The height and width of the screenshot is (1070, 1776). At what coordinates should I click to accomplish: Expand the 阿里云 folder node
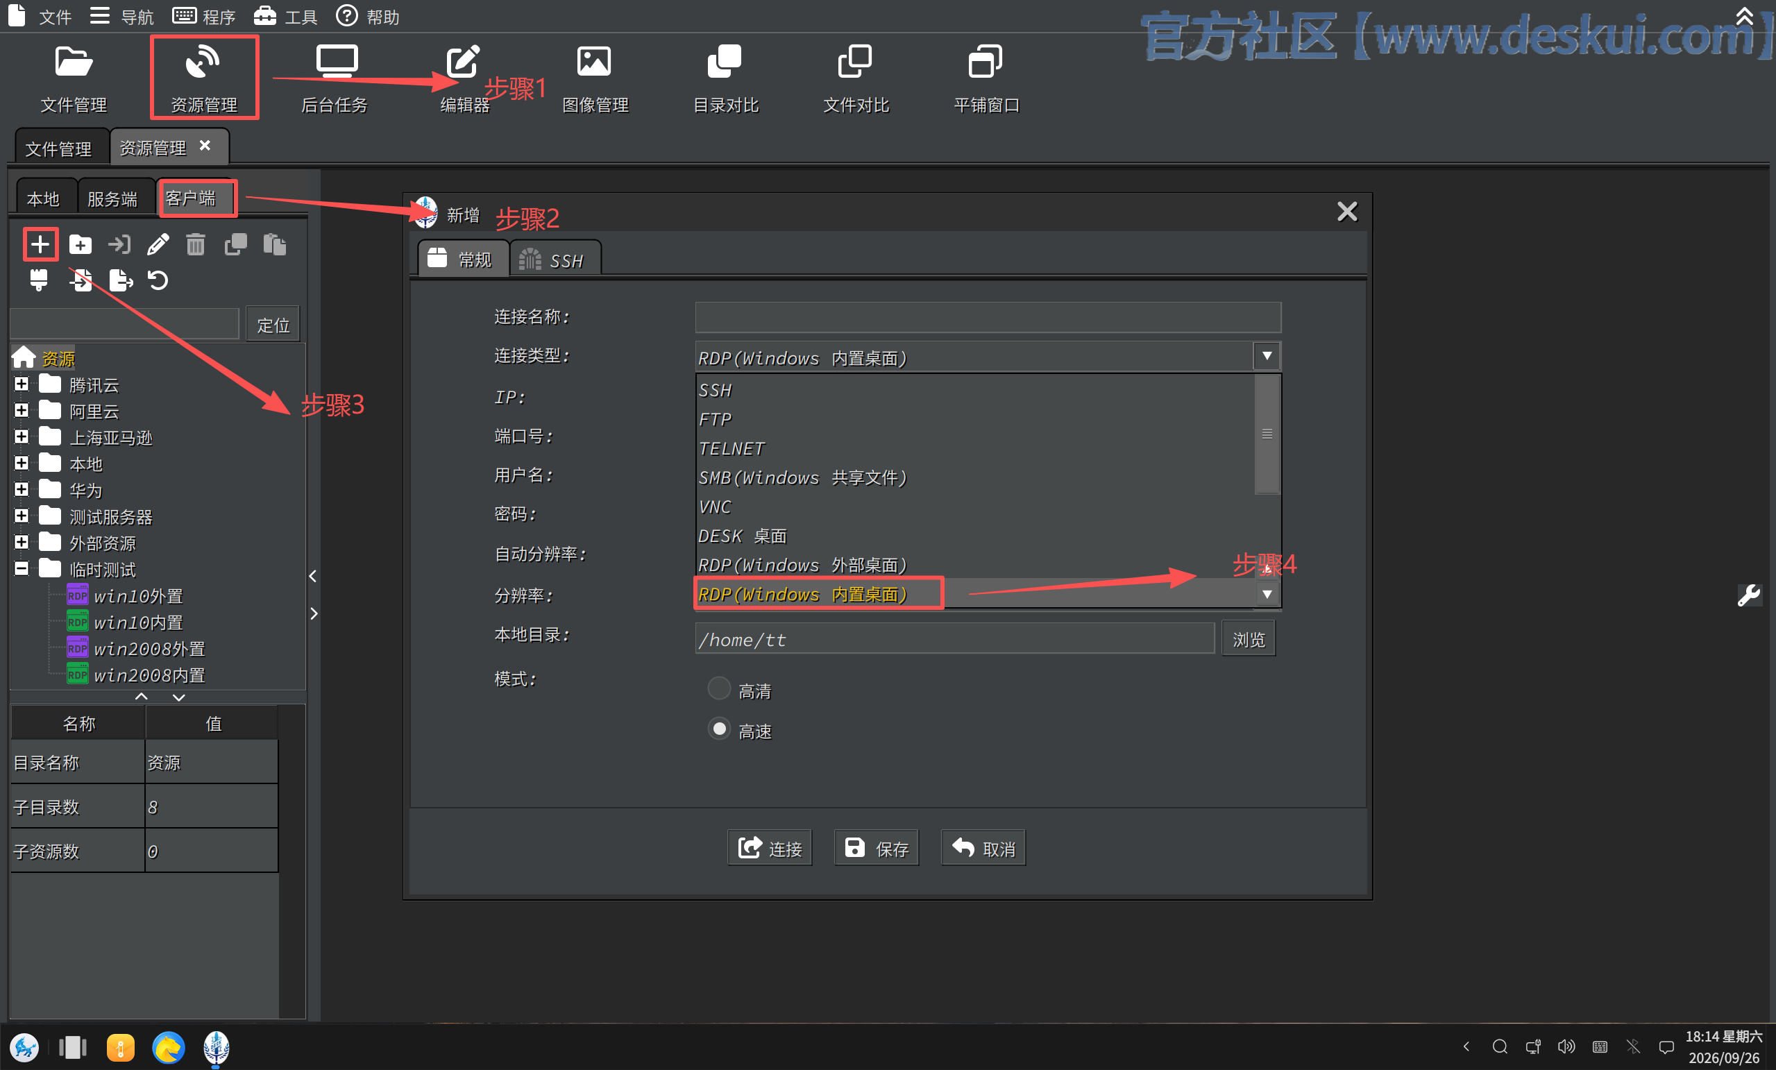(22, 411)
